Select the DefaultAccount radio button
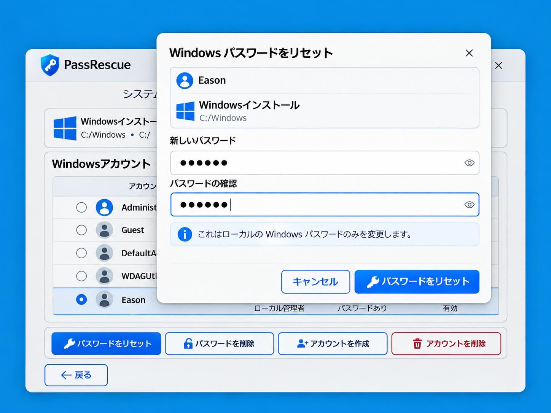This screenshot has width=551, height=413. [81, 253]
